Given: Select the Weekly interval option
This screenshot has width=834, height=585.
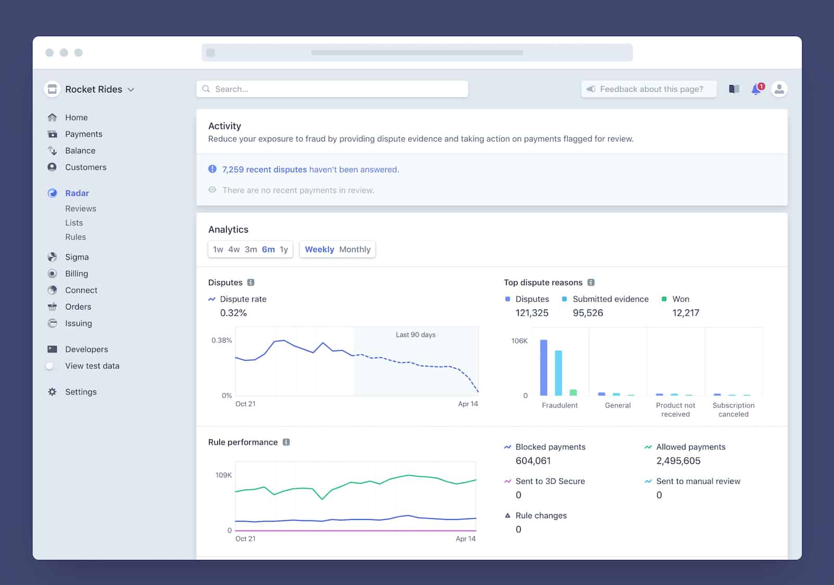Looking at the screenshot, I should [319, 249].
